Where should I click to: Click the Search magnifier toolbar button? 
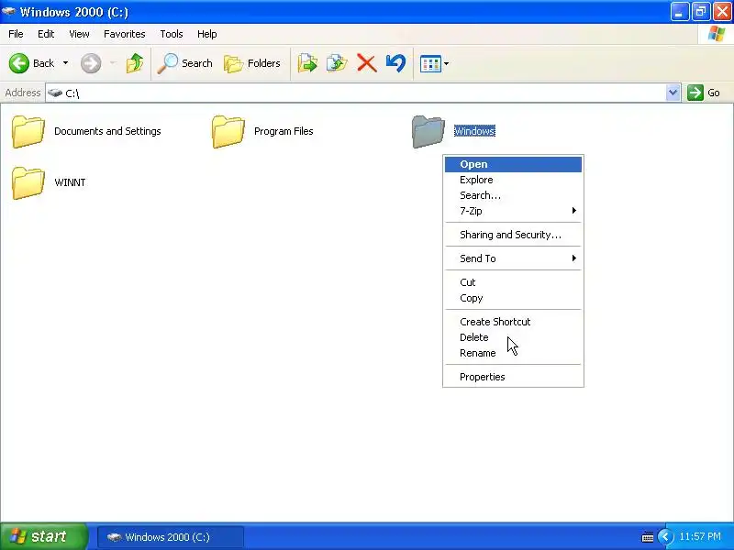tap(184, 63)
